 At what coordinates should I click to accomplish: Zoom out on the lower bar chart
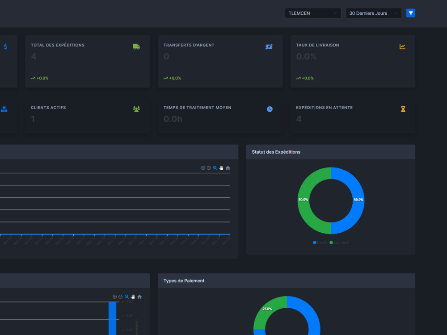120,297
